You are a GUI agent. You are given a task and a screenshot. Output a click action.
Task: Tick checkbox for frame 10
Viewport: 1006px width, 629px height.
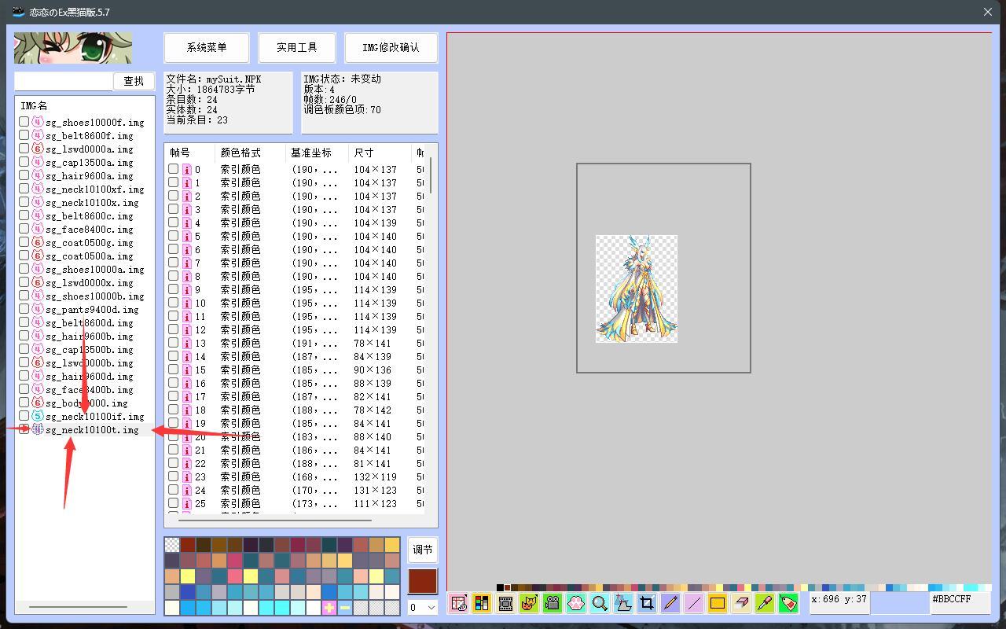point(173,303)
